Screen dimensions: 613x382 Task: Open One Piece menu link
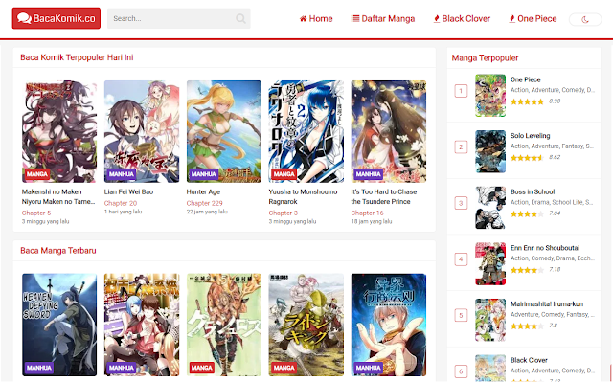(x=533, y=19)
